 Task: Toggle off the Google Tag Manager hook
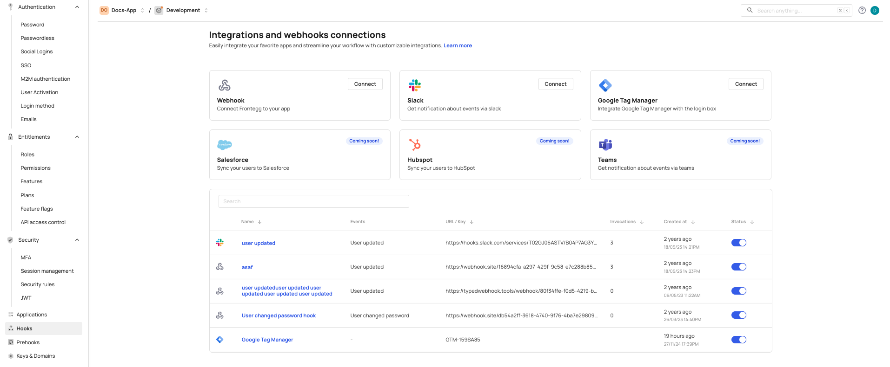(x=738, y=340)
